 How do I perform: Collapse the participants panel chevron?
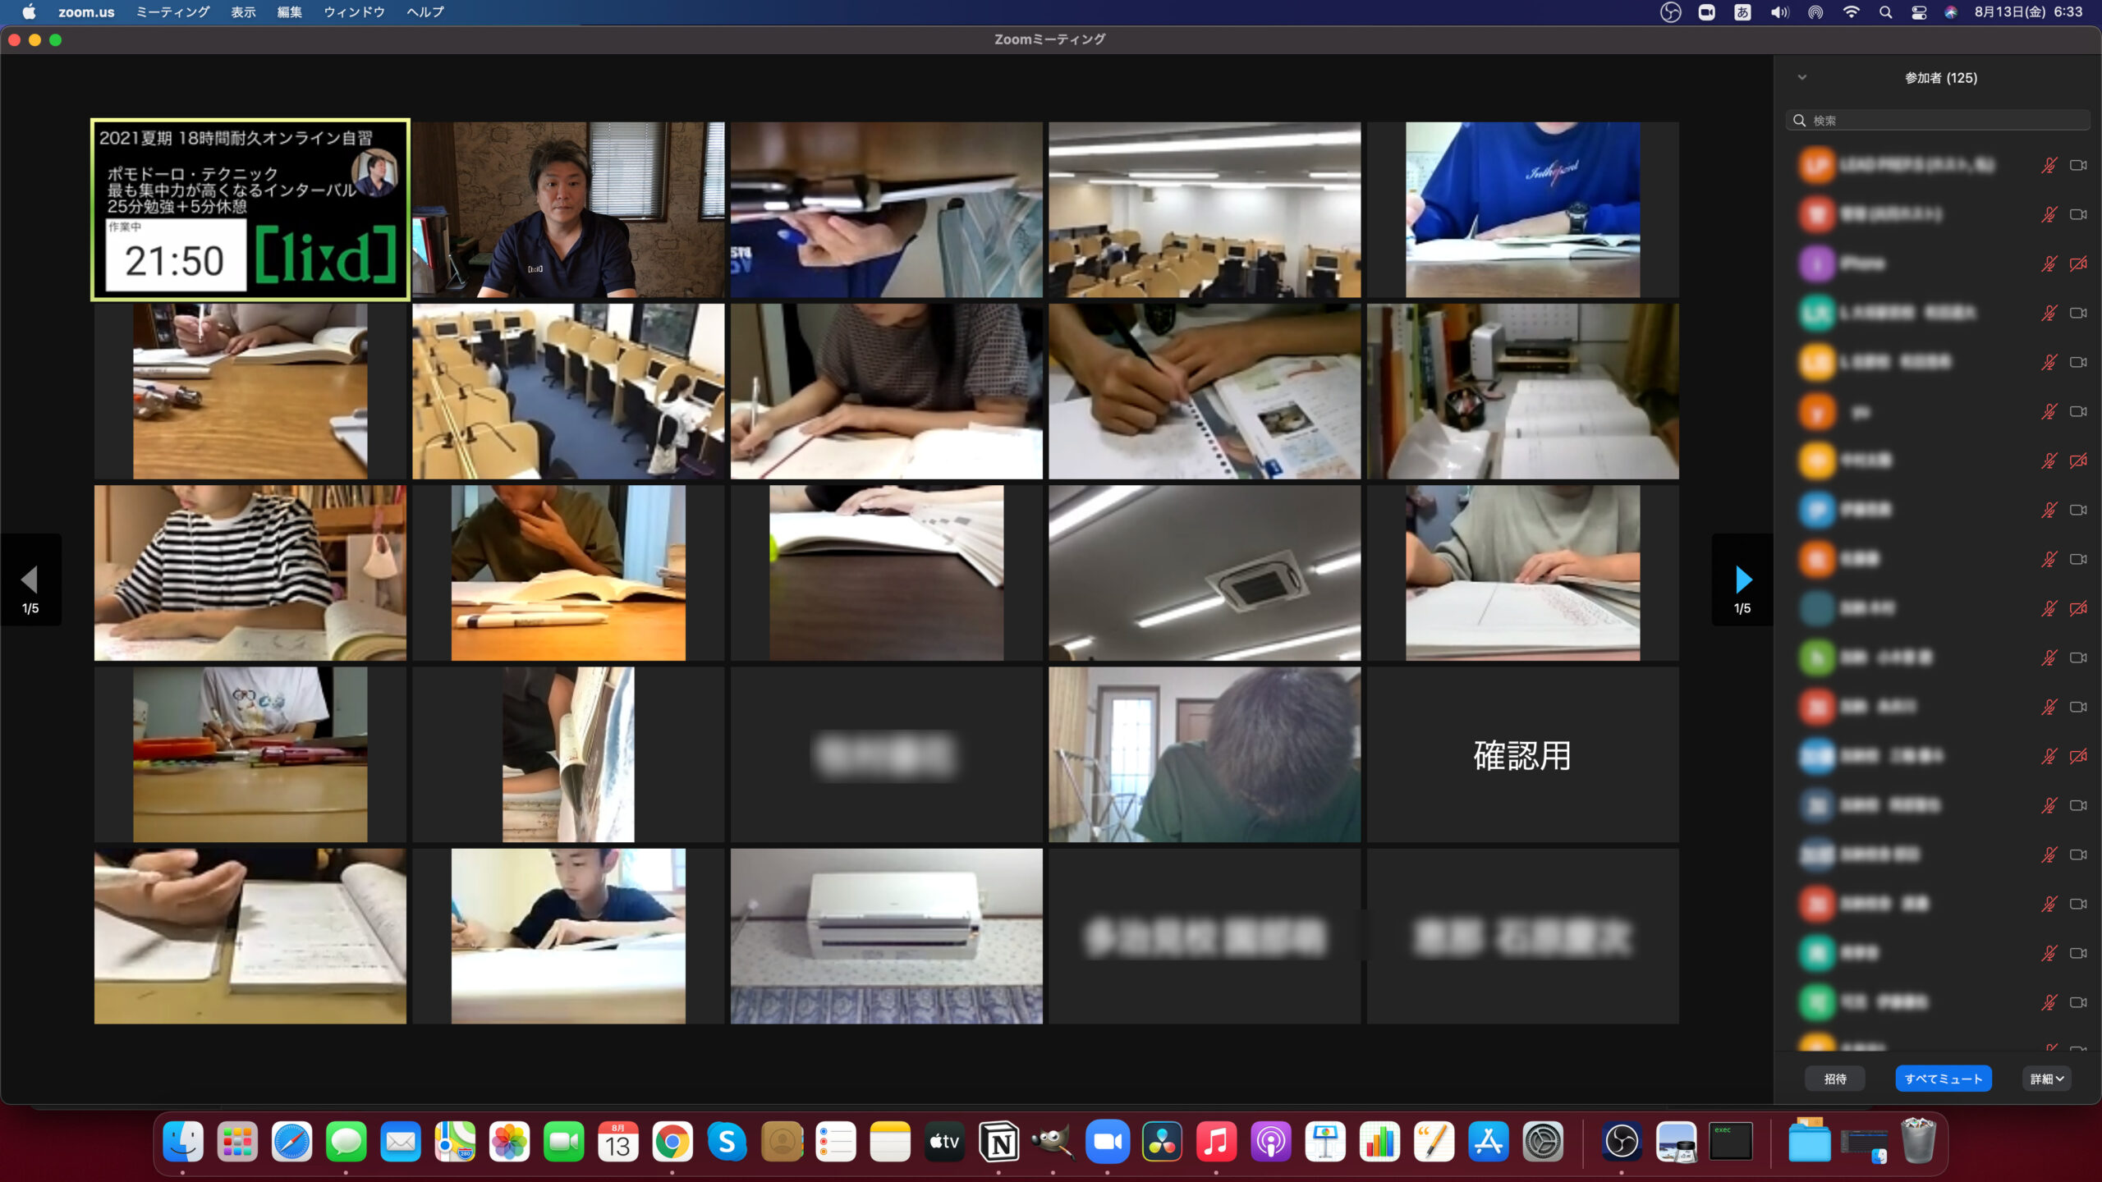[x=1802, y=78]
